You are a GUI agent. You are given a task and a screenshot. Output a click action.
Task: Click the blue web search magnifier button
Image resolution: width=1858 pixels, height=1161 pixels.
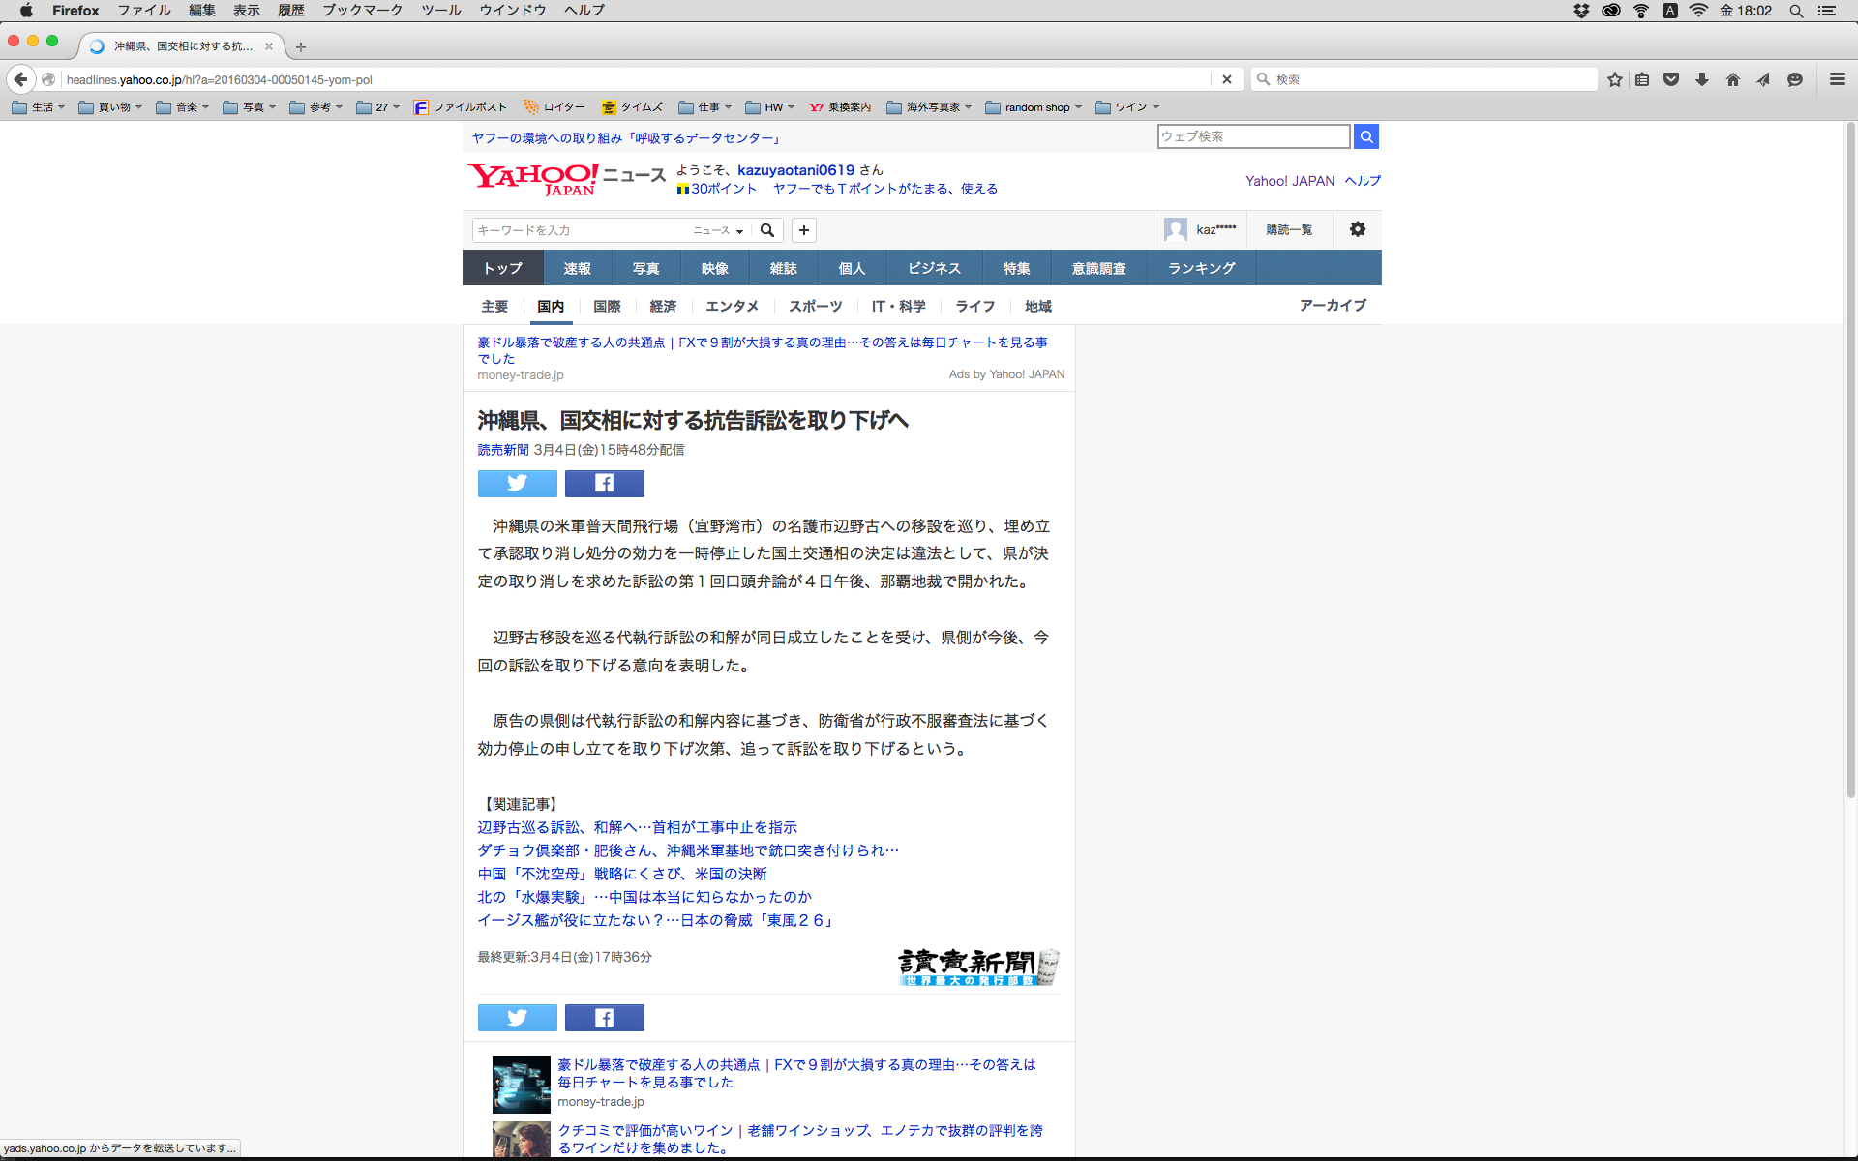[x=1365, y=136]
